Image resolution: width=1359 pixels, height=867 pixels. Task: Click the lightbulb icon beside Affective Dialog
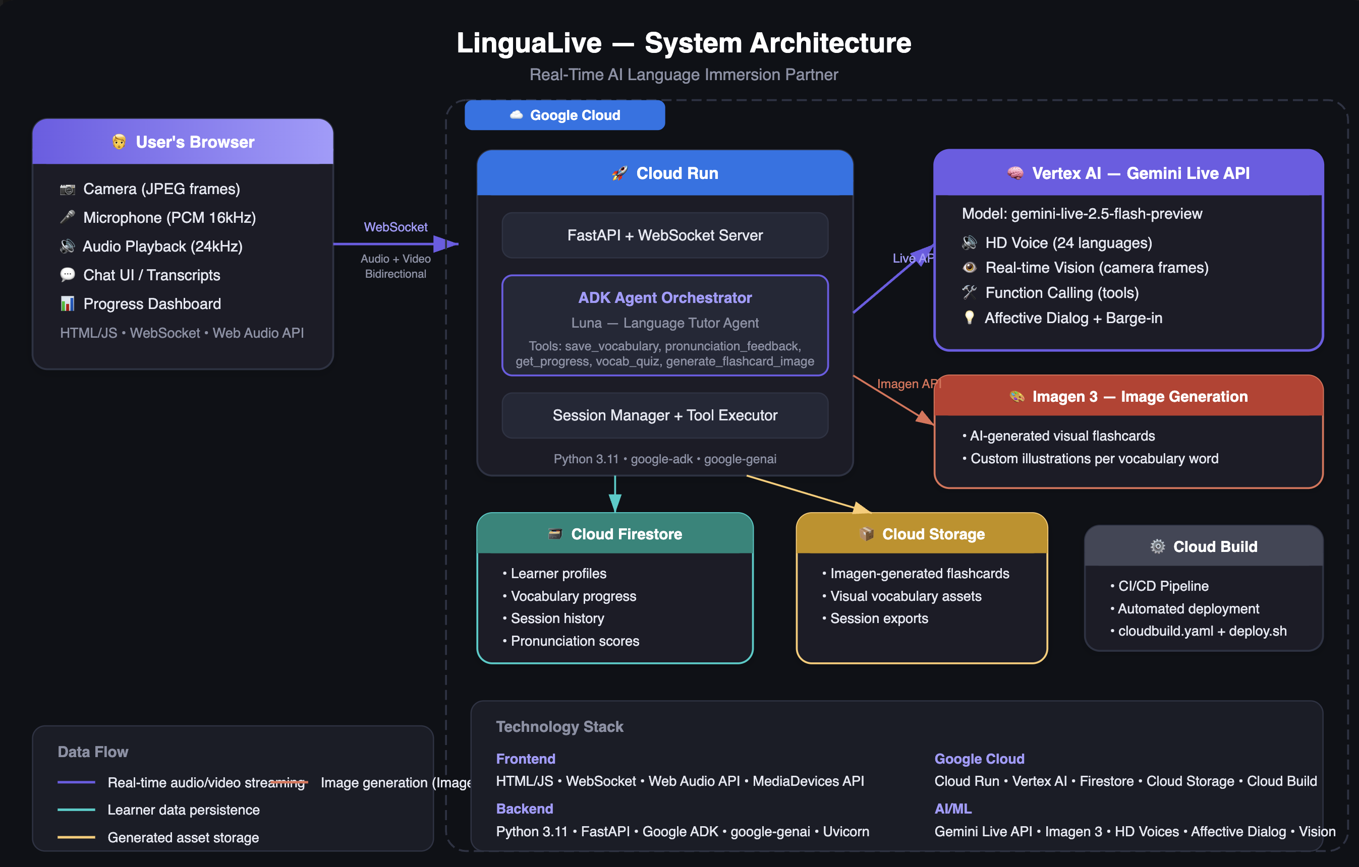(x=969, y=318)
